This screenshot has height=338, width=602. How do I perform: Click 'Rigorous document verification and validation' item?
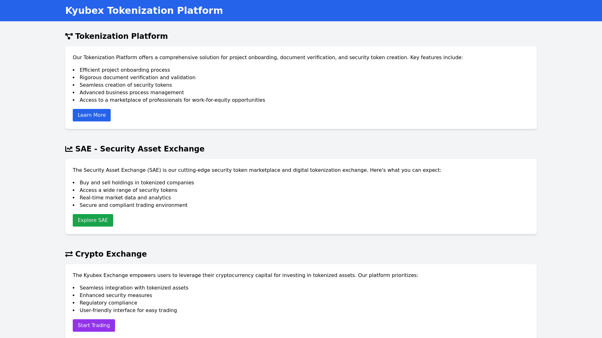137,78
